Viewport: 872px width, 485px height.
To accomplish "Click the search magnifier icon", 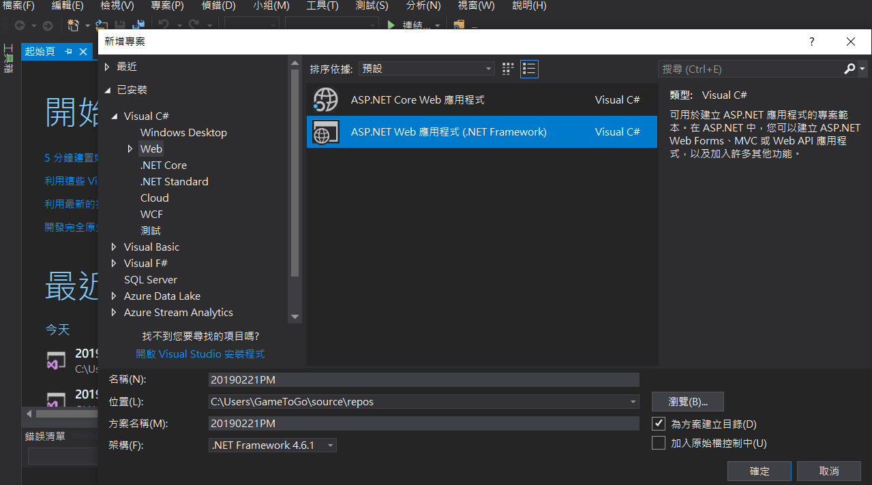I will 850,69.
